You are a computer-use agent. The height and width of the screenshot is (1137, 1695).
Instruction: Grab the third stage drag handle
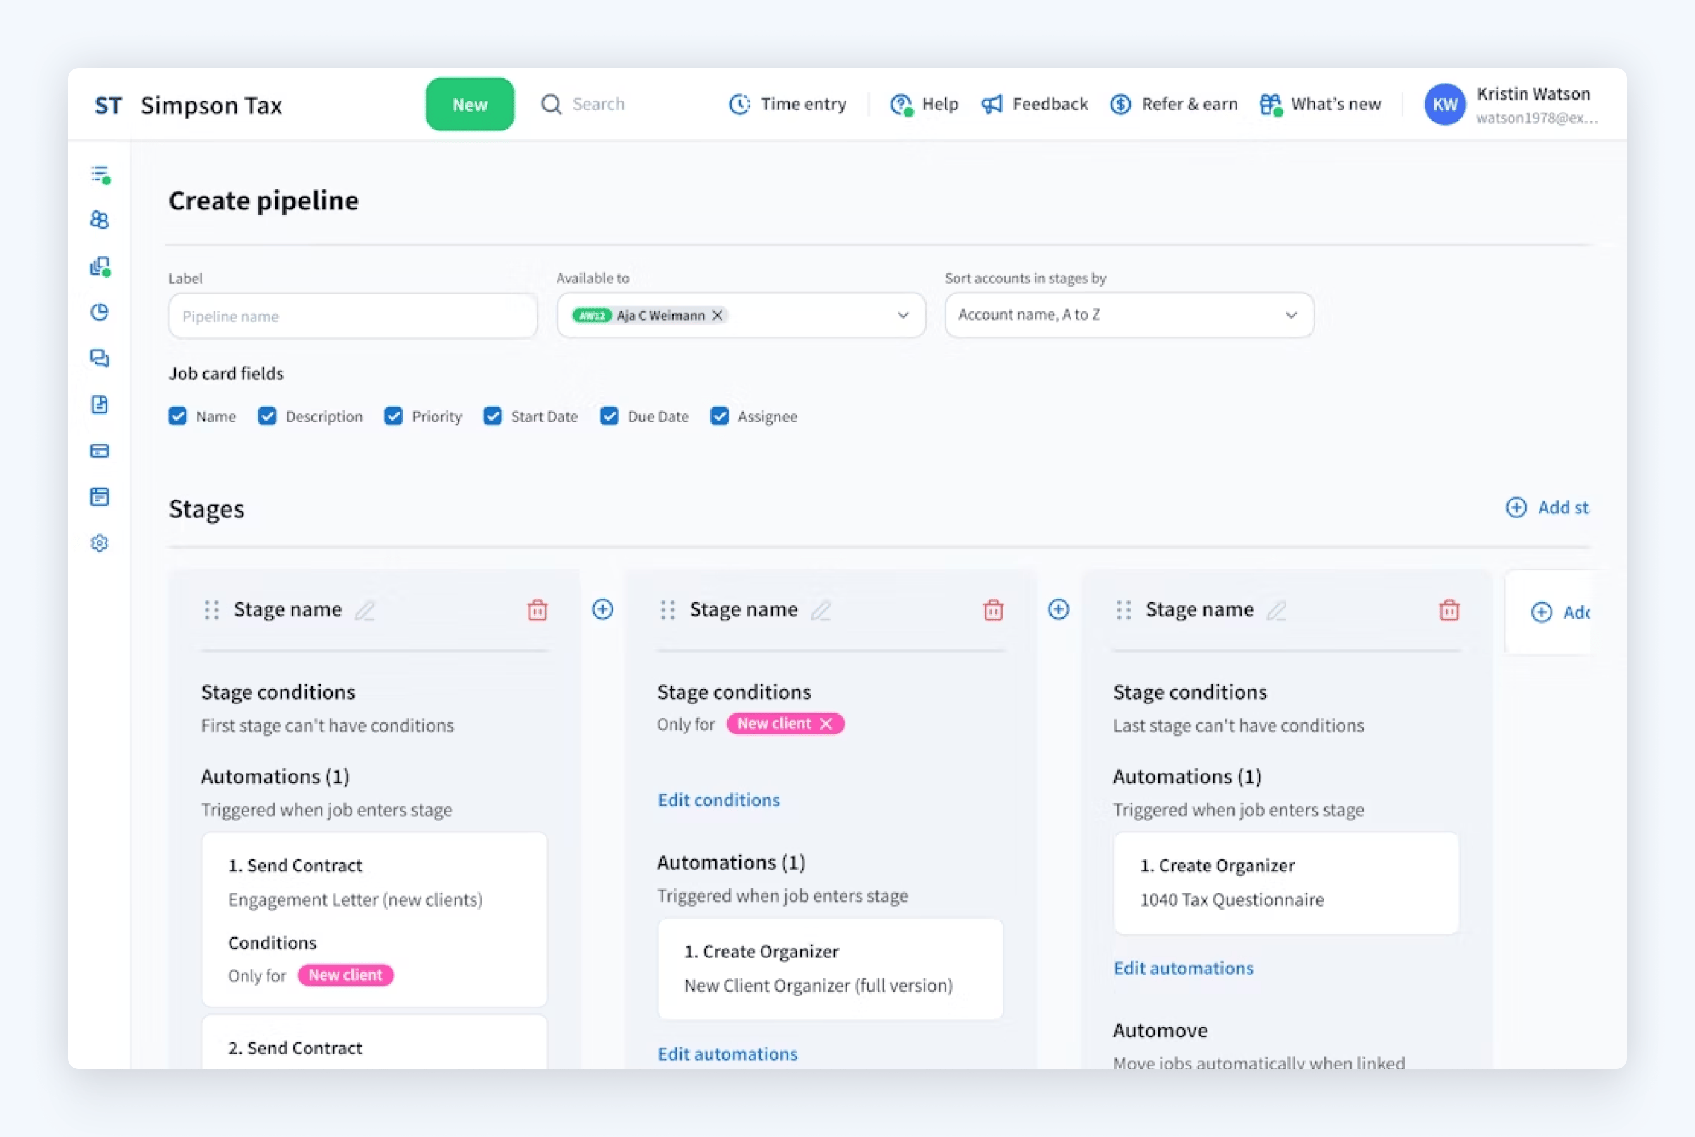[1124, 610]
